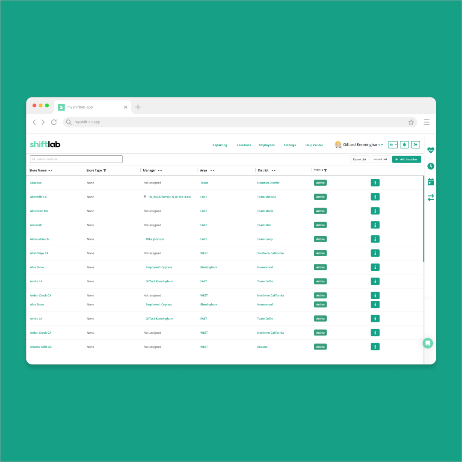Screen dimensions: 462x462
Task: Open the heartbeat health icon in sidebar
Action: click(431, 150)
